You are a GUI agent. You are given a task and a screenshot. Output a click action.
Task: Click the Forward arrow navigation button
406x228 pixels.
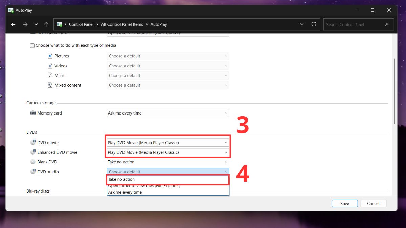pyautogui.click(x=25, y=24)
